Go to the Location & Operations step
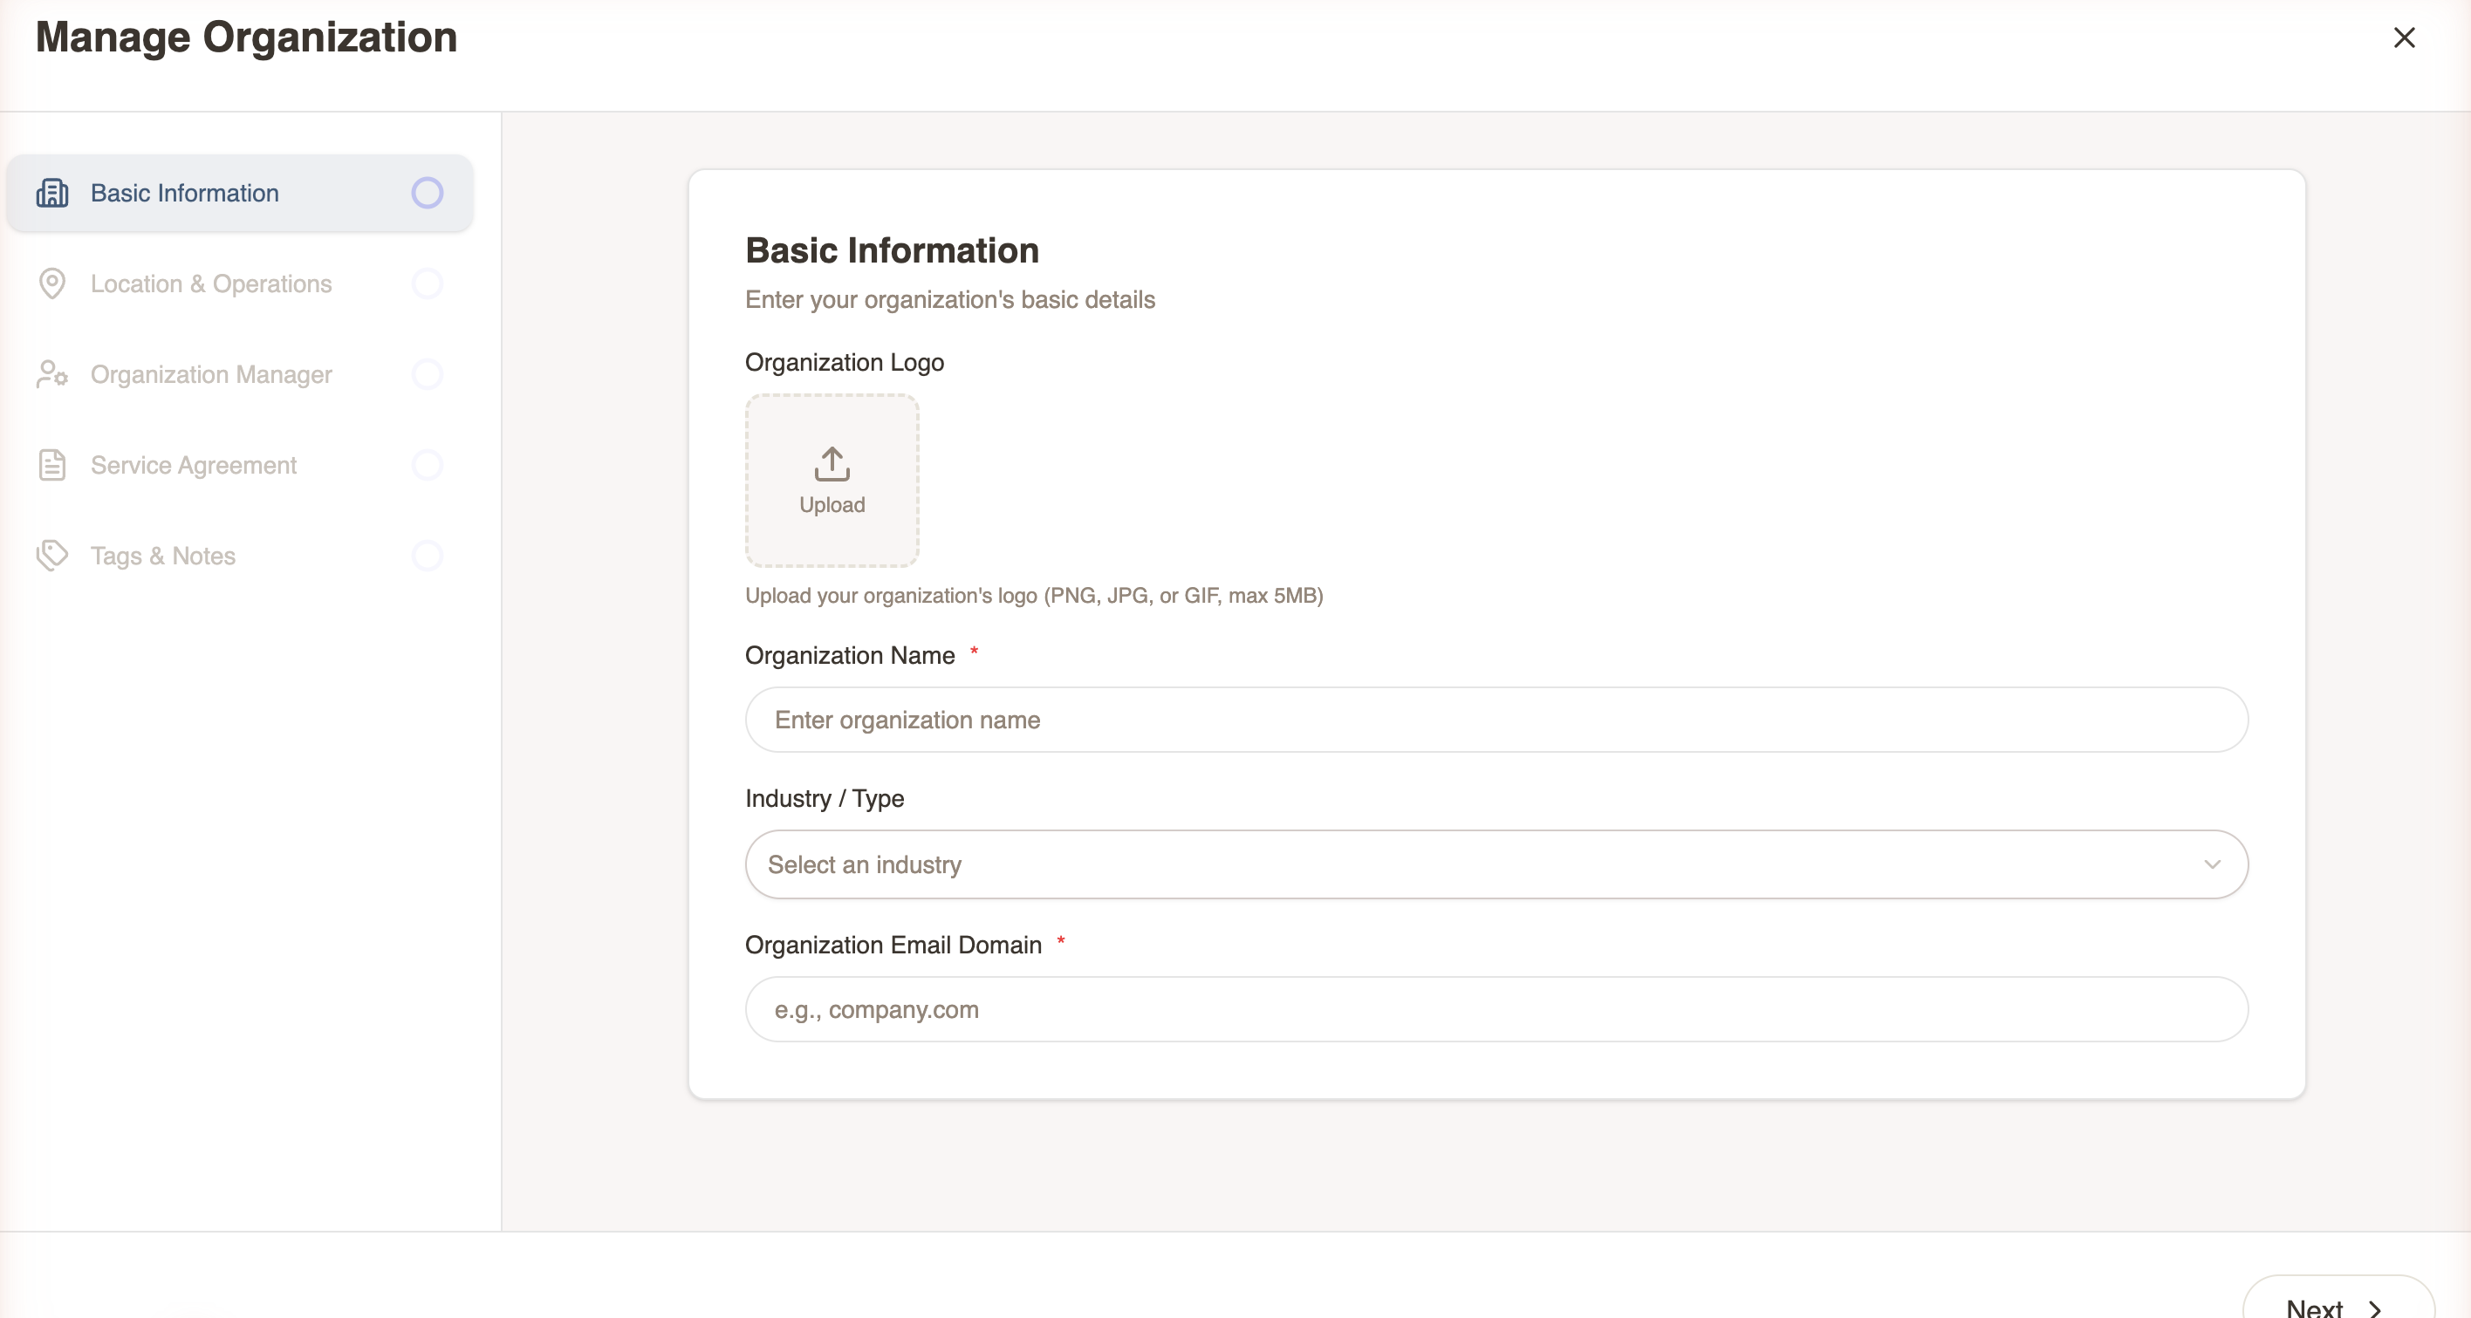This screenshot has height=1318, width=2471. click(240, 284)
